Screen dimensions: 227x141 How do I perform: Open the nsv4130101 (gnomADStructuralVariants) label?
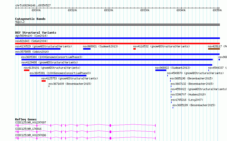point(52,68)
